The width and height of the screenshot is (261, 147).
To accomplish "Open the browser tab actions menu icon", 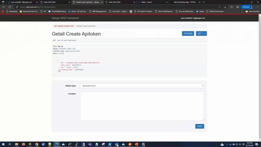I will pos(3,2).
